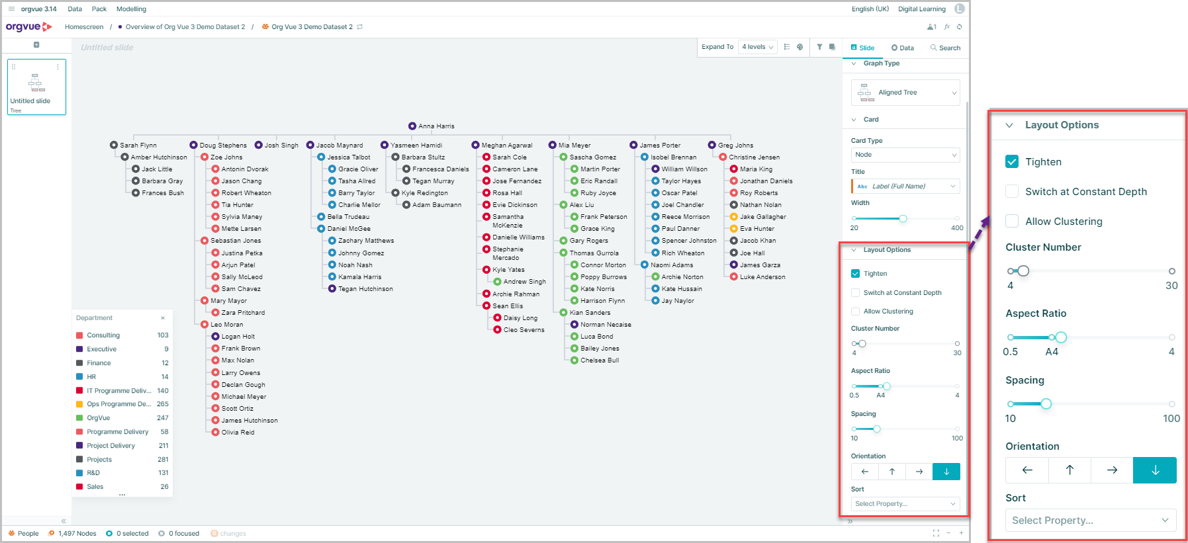
Task: Click the Untitled slide title field
Action: [107, 48]
